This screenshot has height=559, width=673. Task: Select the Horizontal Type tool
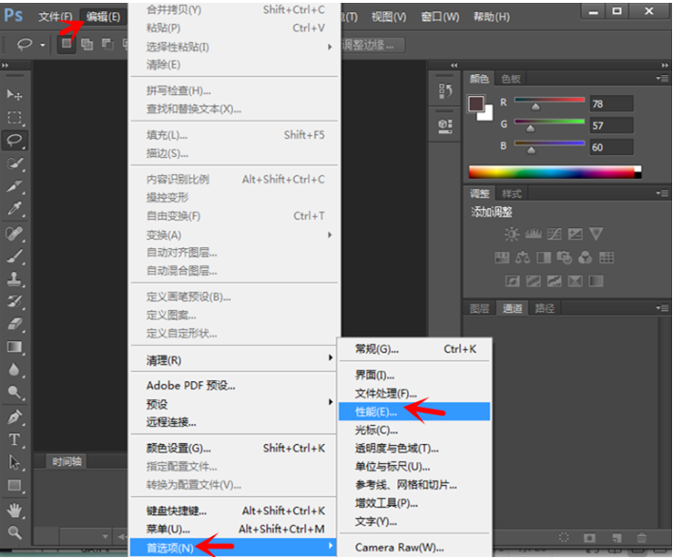[x=15, y=439]
